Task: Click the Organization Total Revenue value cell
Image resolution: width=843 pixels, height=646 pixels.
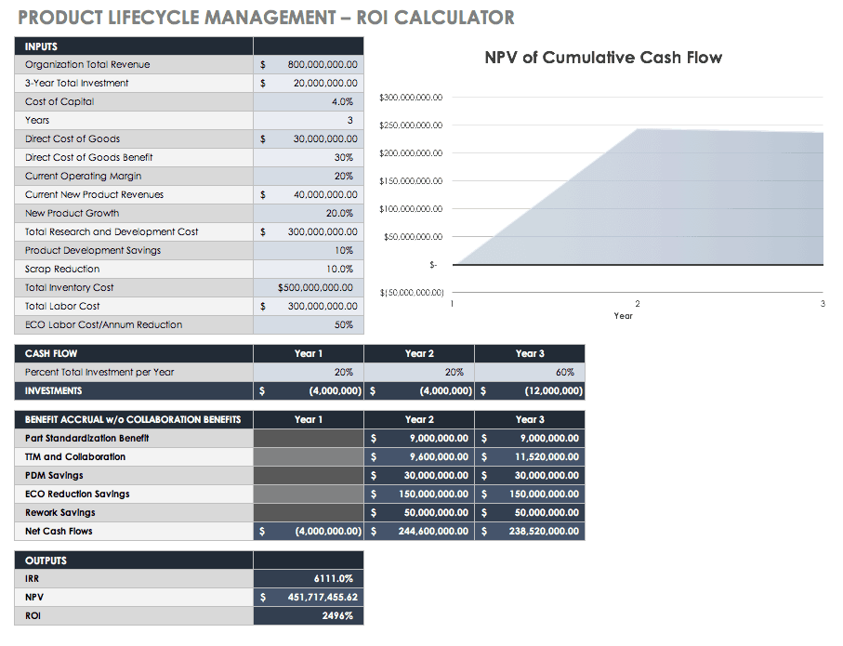Action: coord(309,65)
